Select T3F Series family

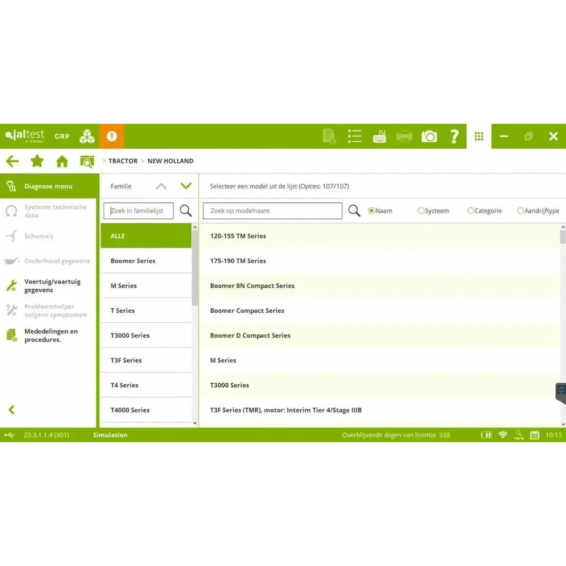pyautogui.click(x=146, y=360)
